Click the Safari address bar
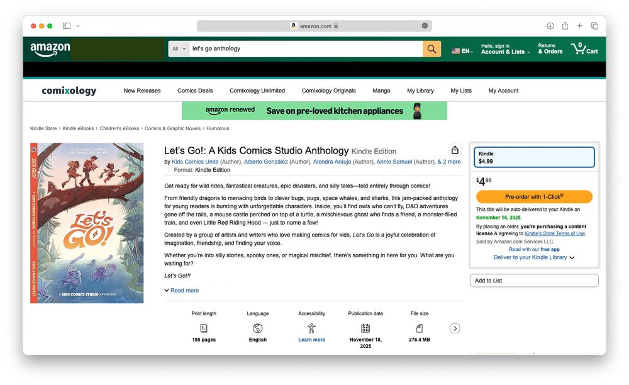629x385 pixels. 314,26
